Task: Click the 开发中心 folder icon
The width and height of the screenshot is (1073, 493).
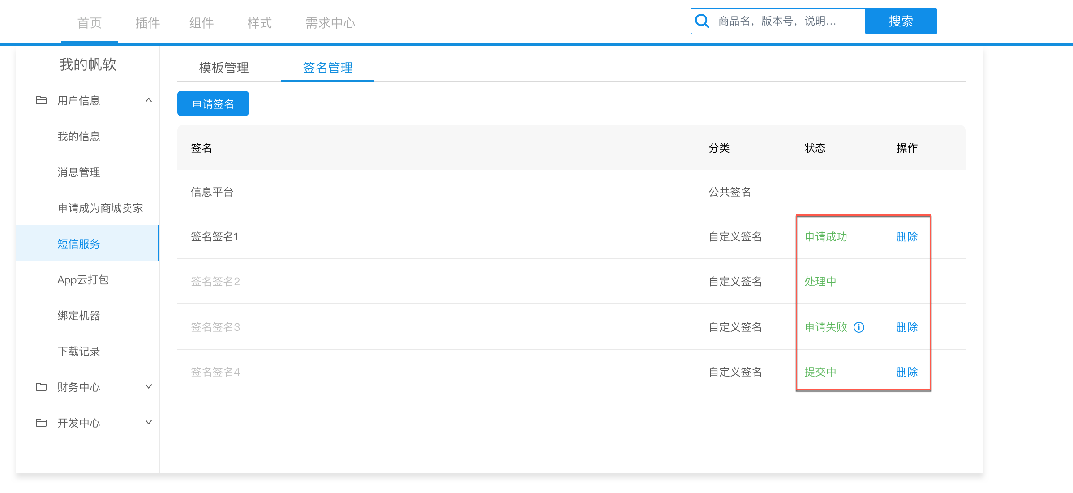Action: coord(41,423)
